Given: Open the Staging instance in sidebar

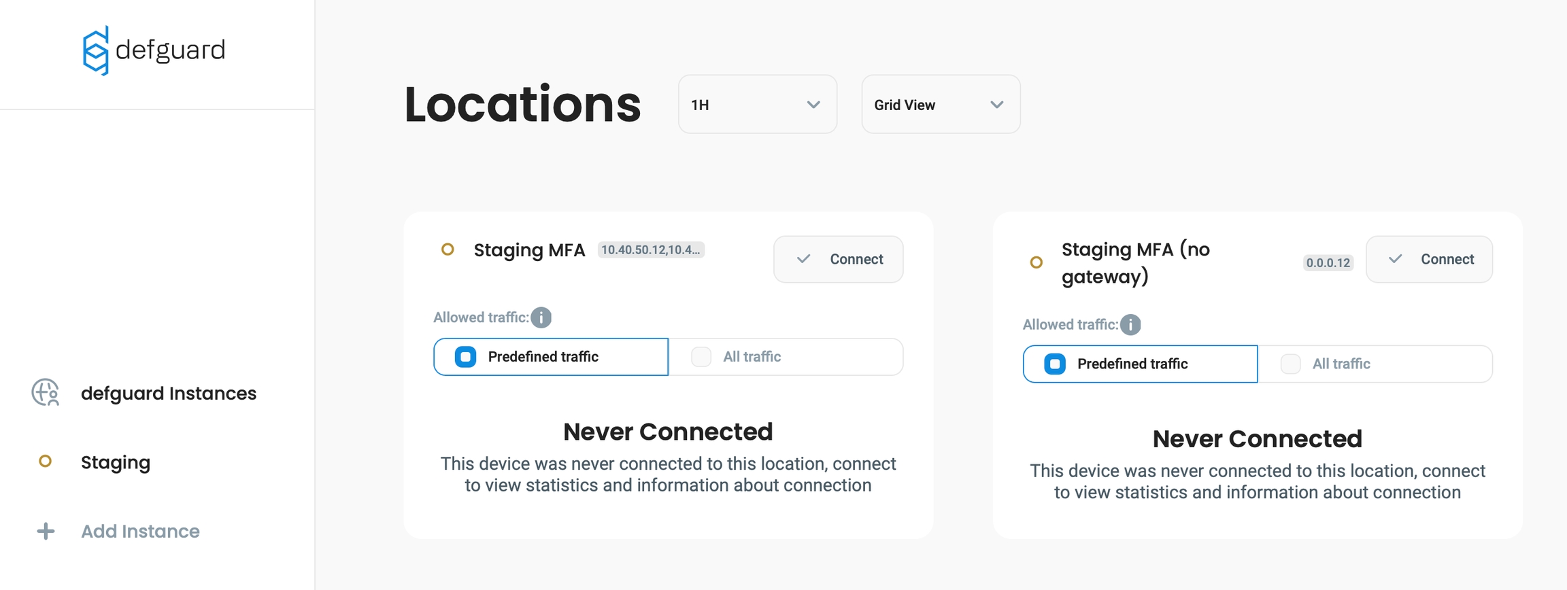Looking at the screenshot, I should [x=116, y=462].
